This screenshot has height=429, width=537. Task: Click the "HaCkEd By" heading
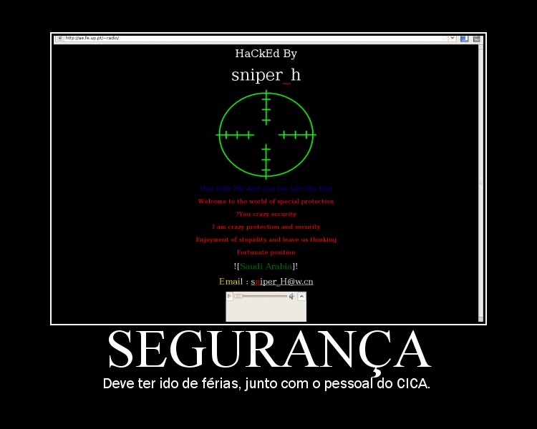(266, 54)
